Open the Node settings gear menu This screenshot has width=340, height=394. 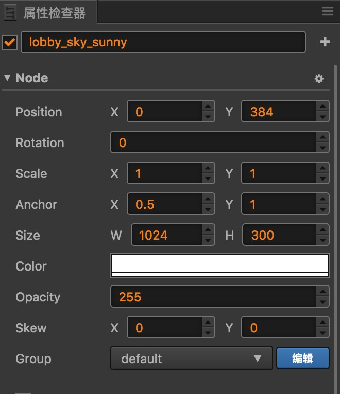pyautogui.click(x=319, y=79)
